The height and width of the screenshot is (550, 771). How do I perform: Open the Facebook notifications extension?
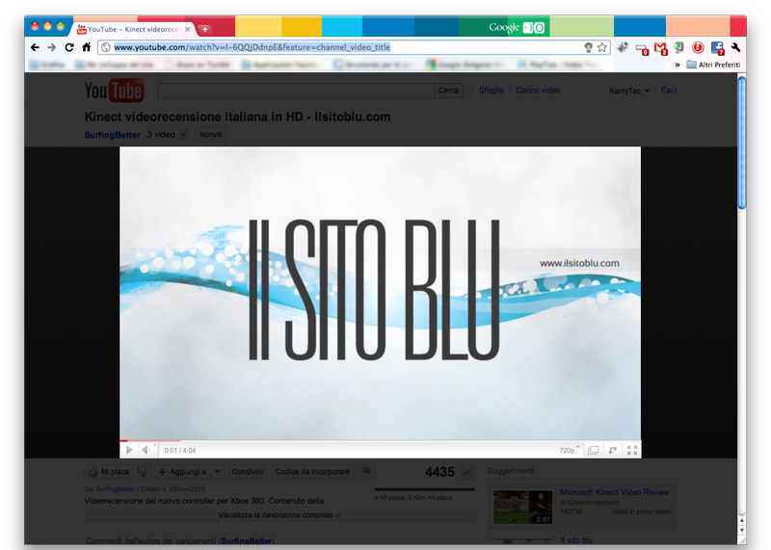[717, 48]
